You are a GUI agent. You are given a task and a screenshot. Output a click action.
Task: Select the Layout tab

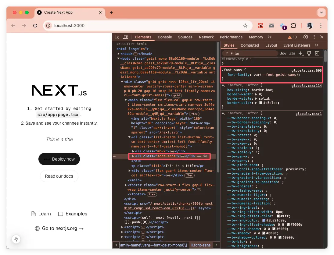pyautogui.click(x=271, y=45)
